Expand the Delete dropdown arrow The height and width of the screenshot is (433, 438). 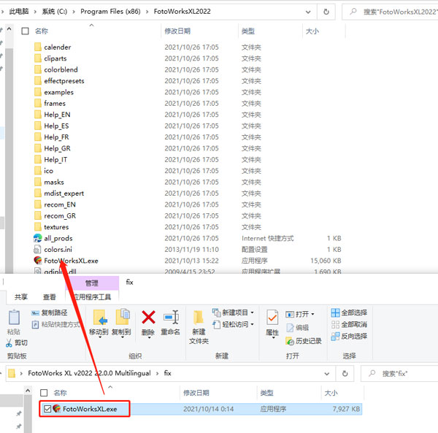click(149, 338)
